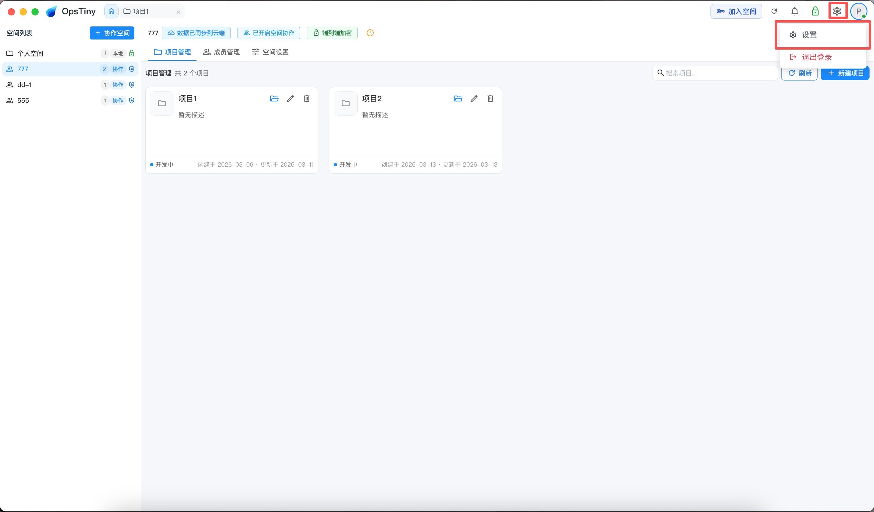The width and height of the screenshot is (874, 512).
Task: Click the 协作 tag on 777 row
Action: click(118, 69)
